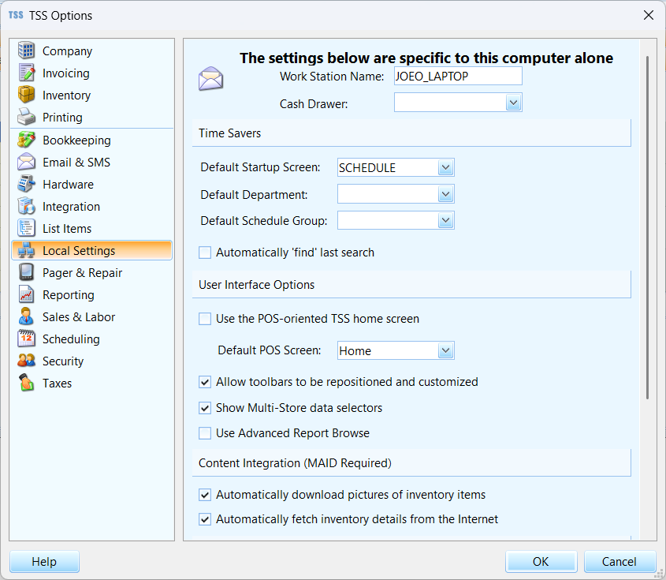Click the vertical scrollbar in settings panel
The width and height of the screenshot is (666, 580).
pyautogui.click(x=647, y=227)
